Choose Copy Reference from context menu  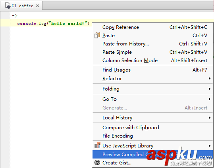[153, 27]
